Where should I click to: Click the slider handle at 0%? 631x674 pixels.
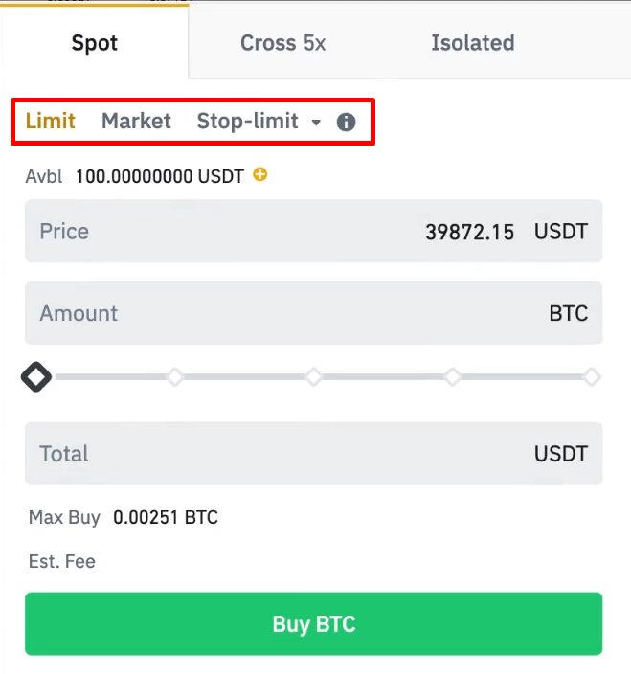click(36, 377)
